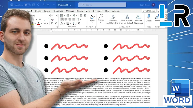Toggle Underline formatting
The image size is (193, 108).
[34, 20]
